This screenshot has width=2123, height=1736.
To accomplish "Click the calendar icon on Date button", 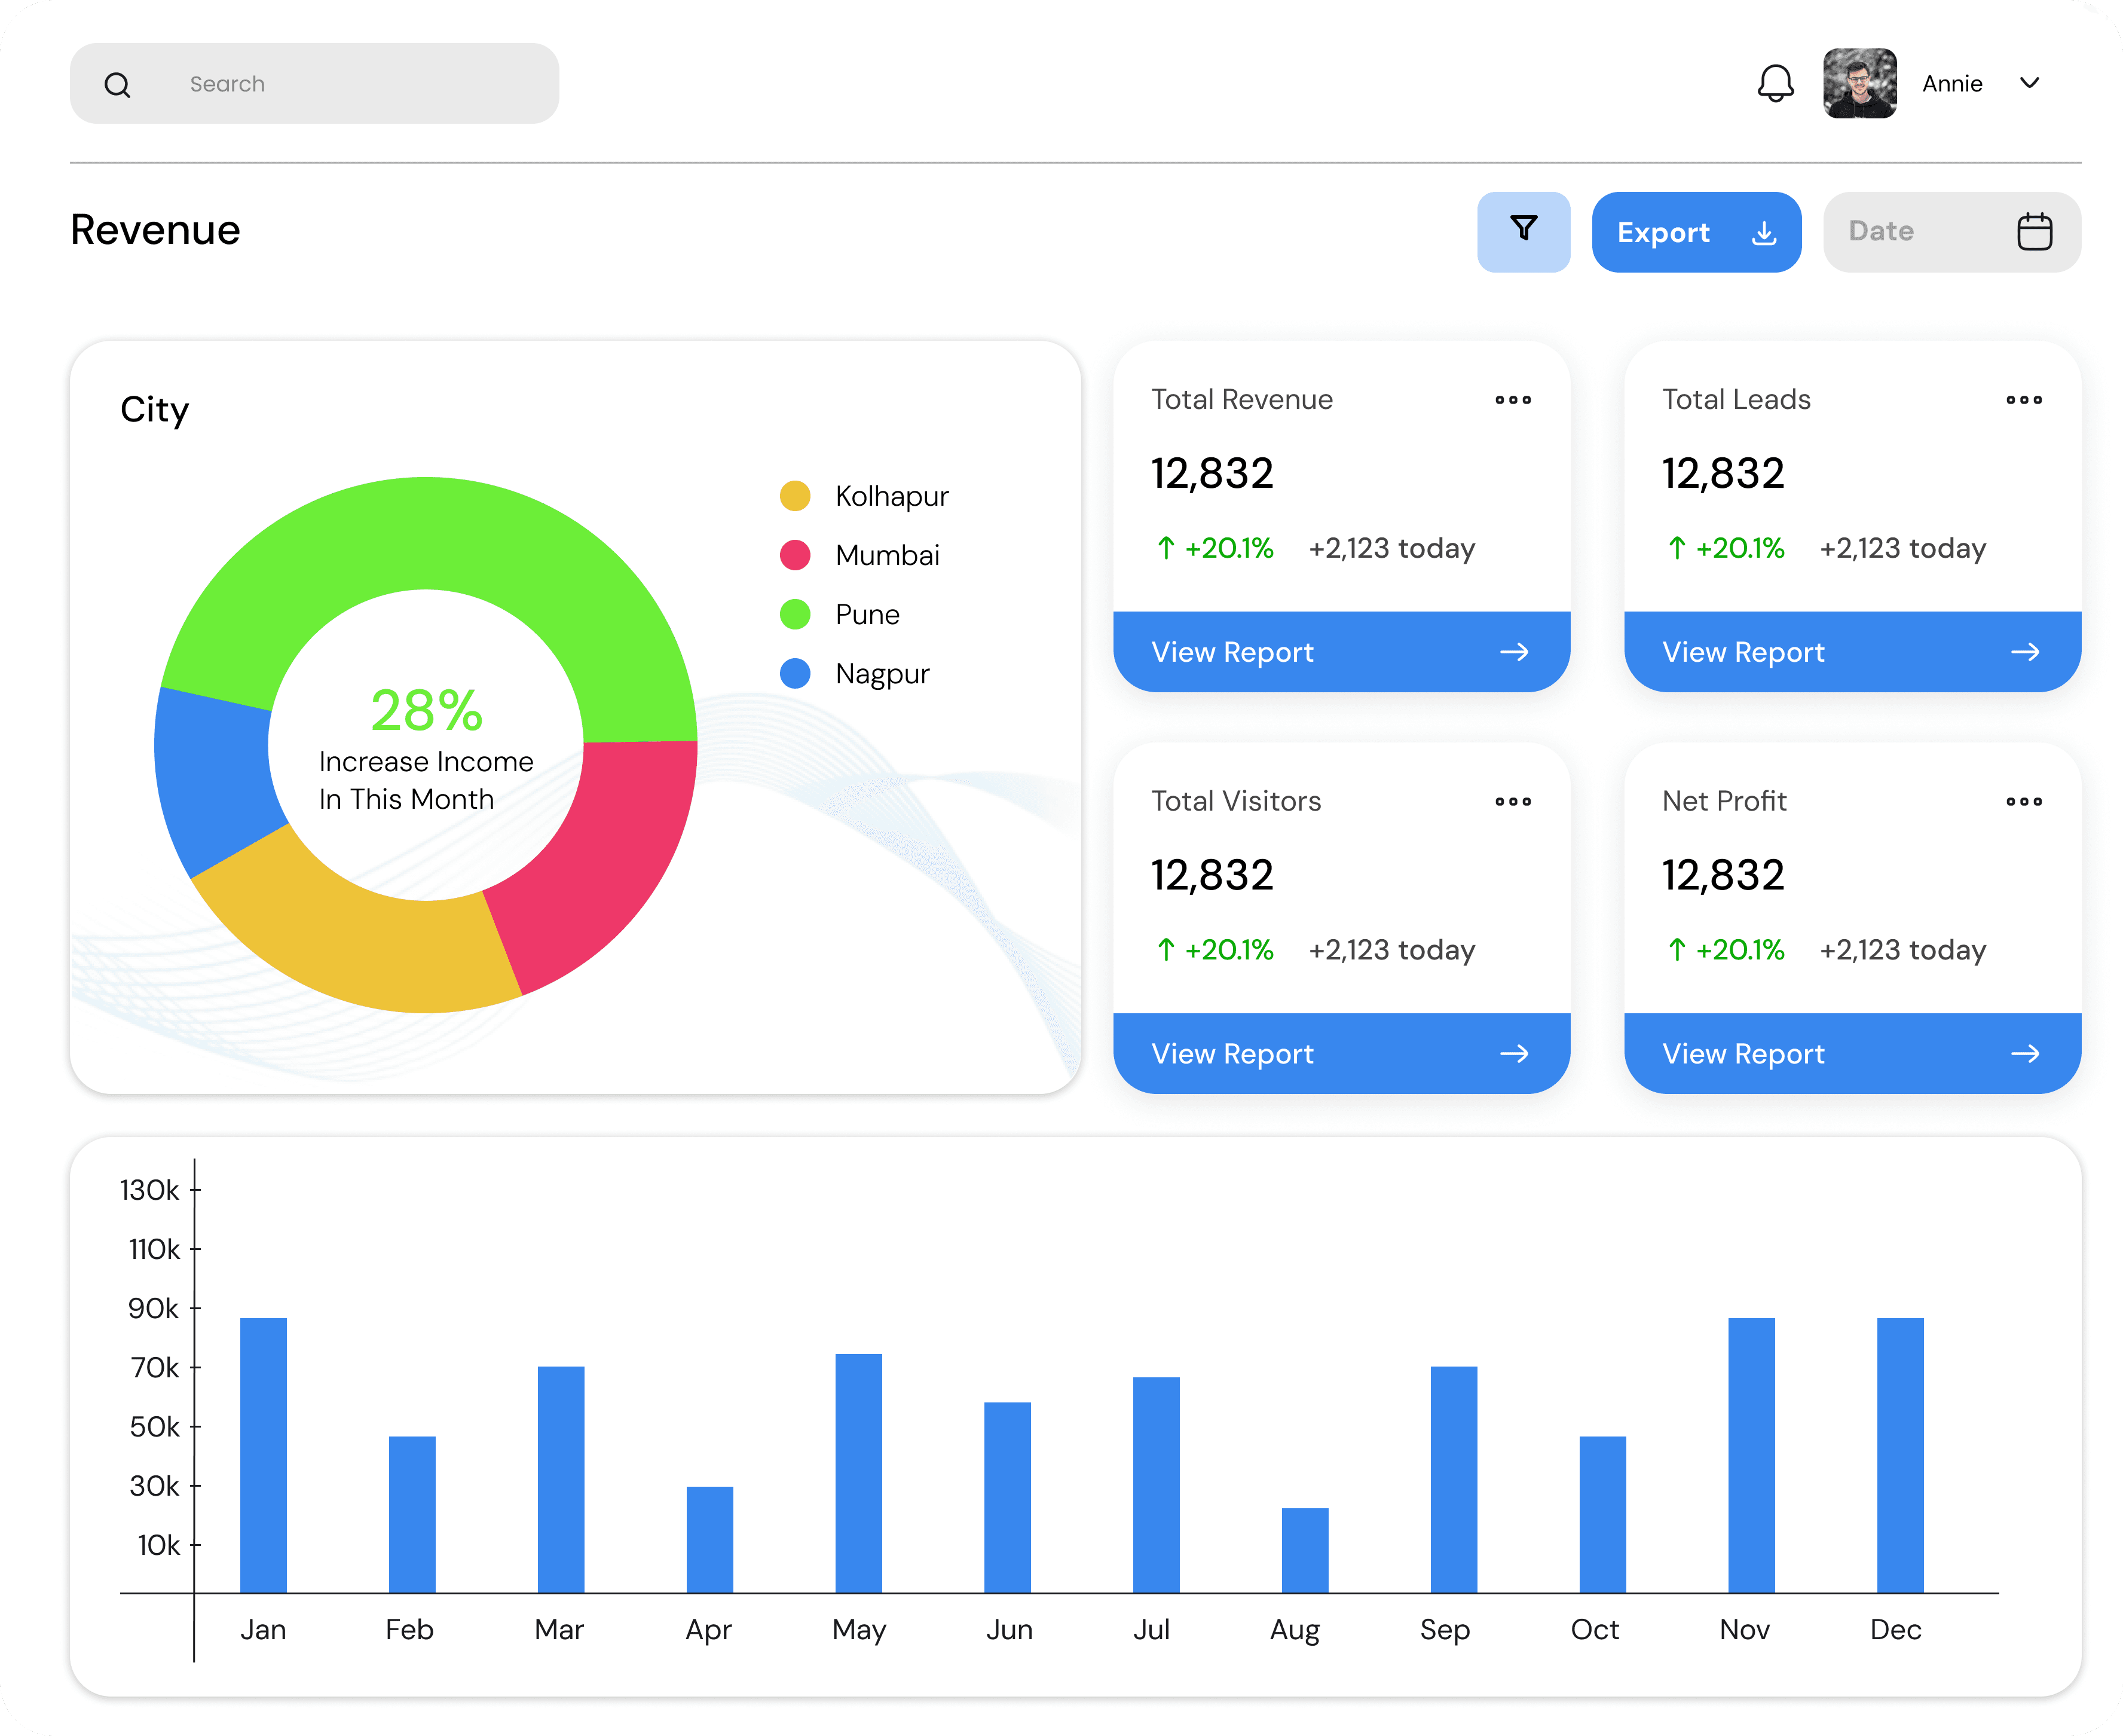I will (x=2034, y=231).
